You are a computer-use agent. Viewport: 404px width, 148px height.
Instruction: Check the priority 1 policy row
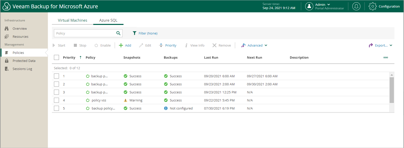pos(56,76)
